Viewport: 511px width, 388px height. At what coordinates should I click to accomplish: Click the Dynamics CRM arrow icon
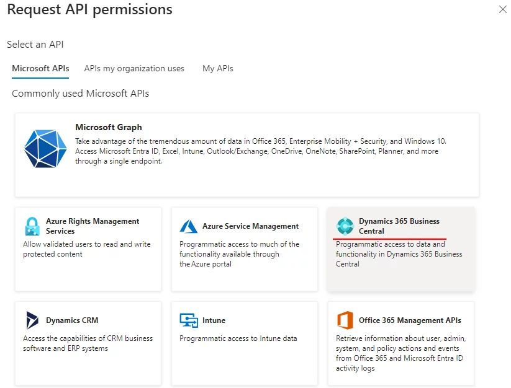point(32,320)
